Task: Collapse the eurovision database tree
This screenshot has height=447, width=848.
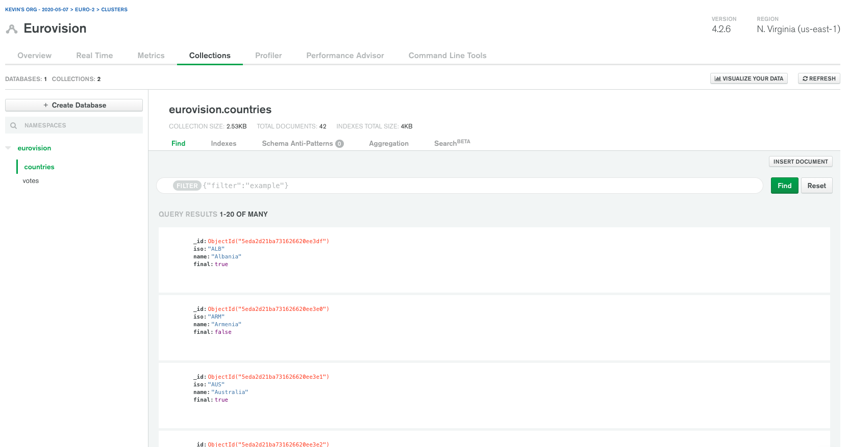Action: (8, 148)
